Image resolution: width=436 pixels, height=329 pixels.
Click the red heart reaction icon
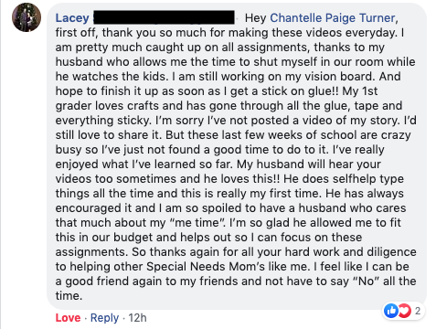point(405,311)
